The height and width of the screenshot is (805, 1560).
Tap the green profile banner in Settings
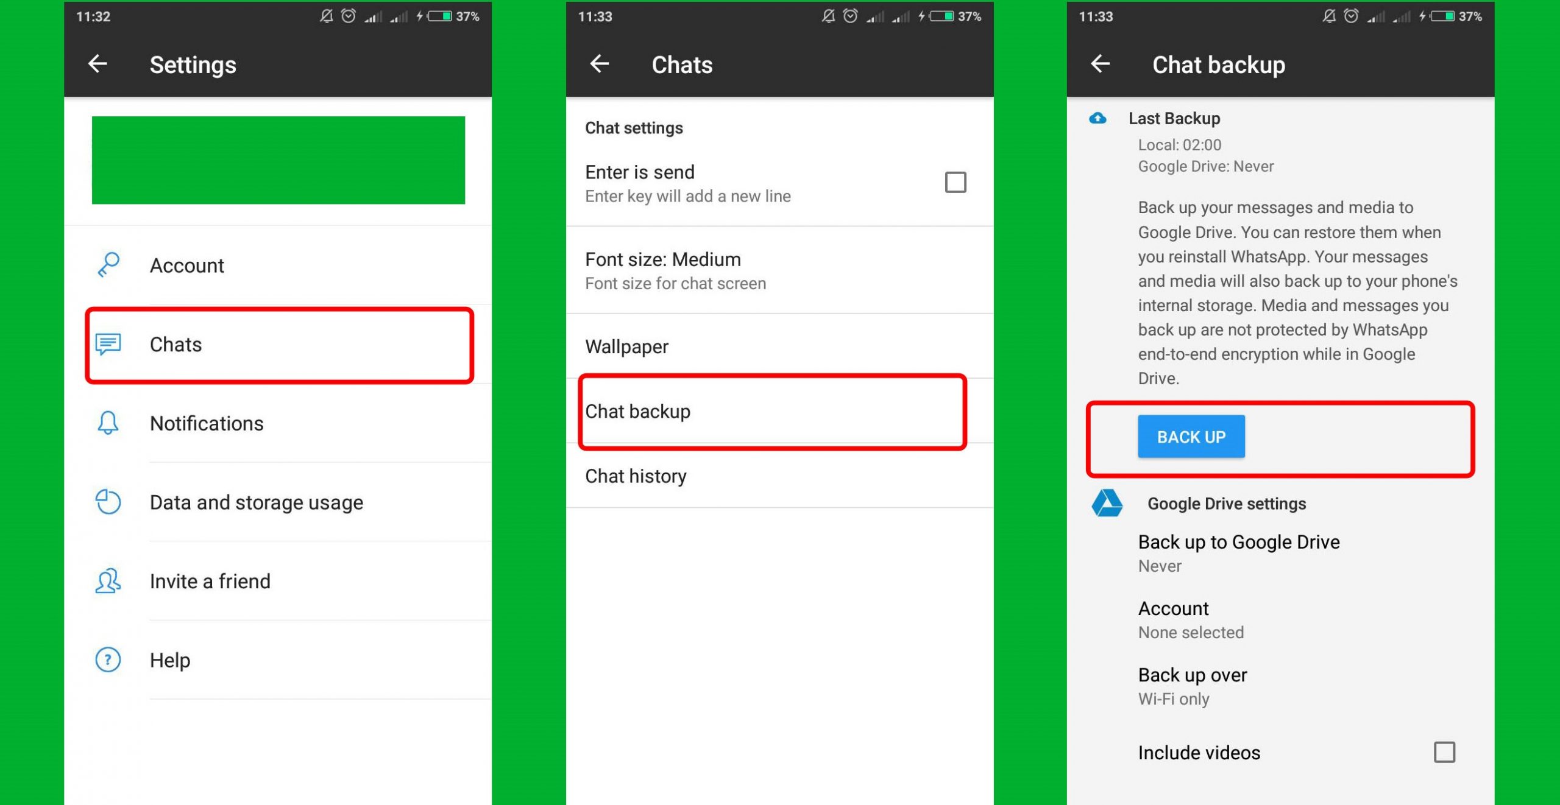278,160
